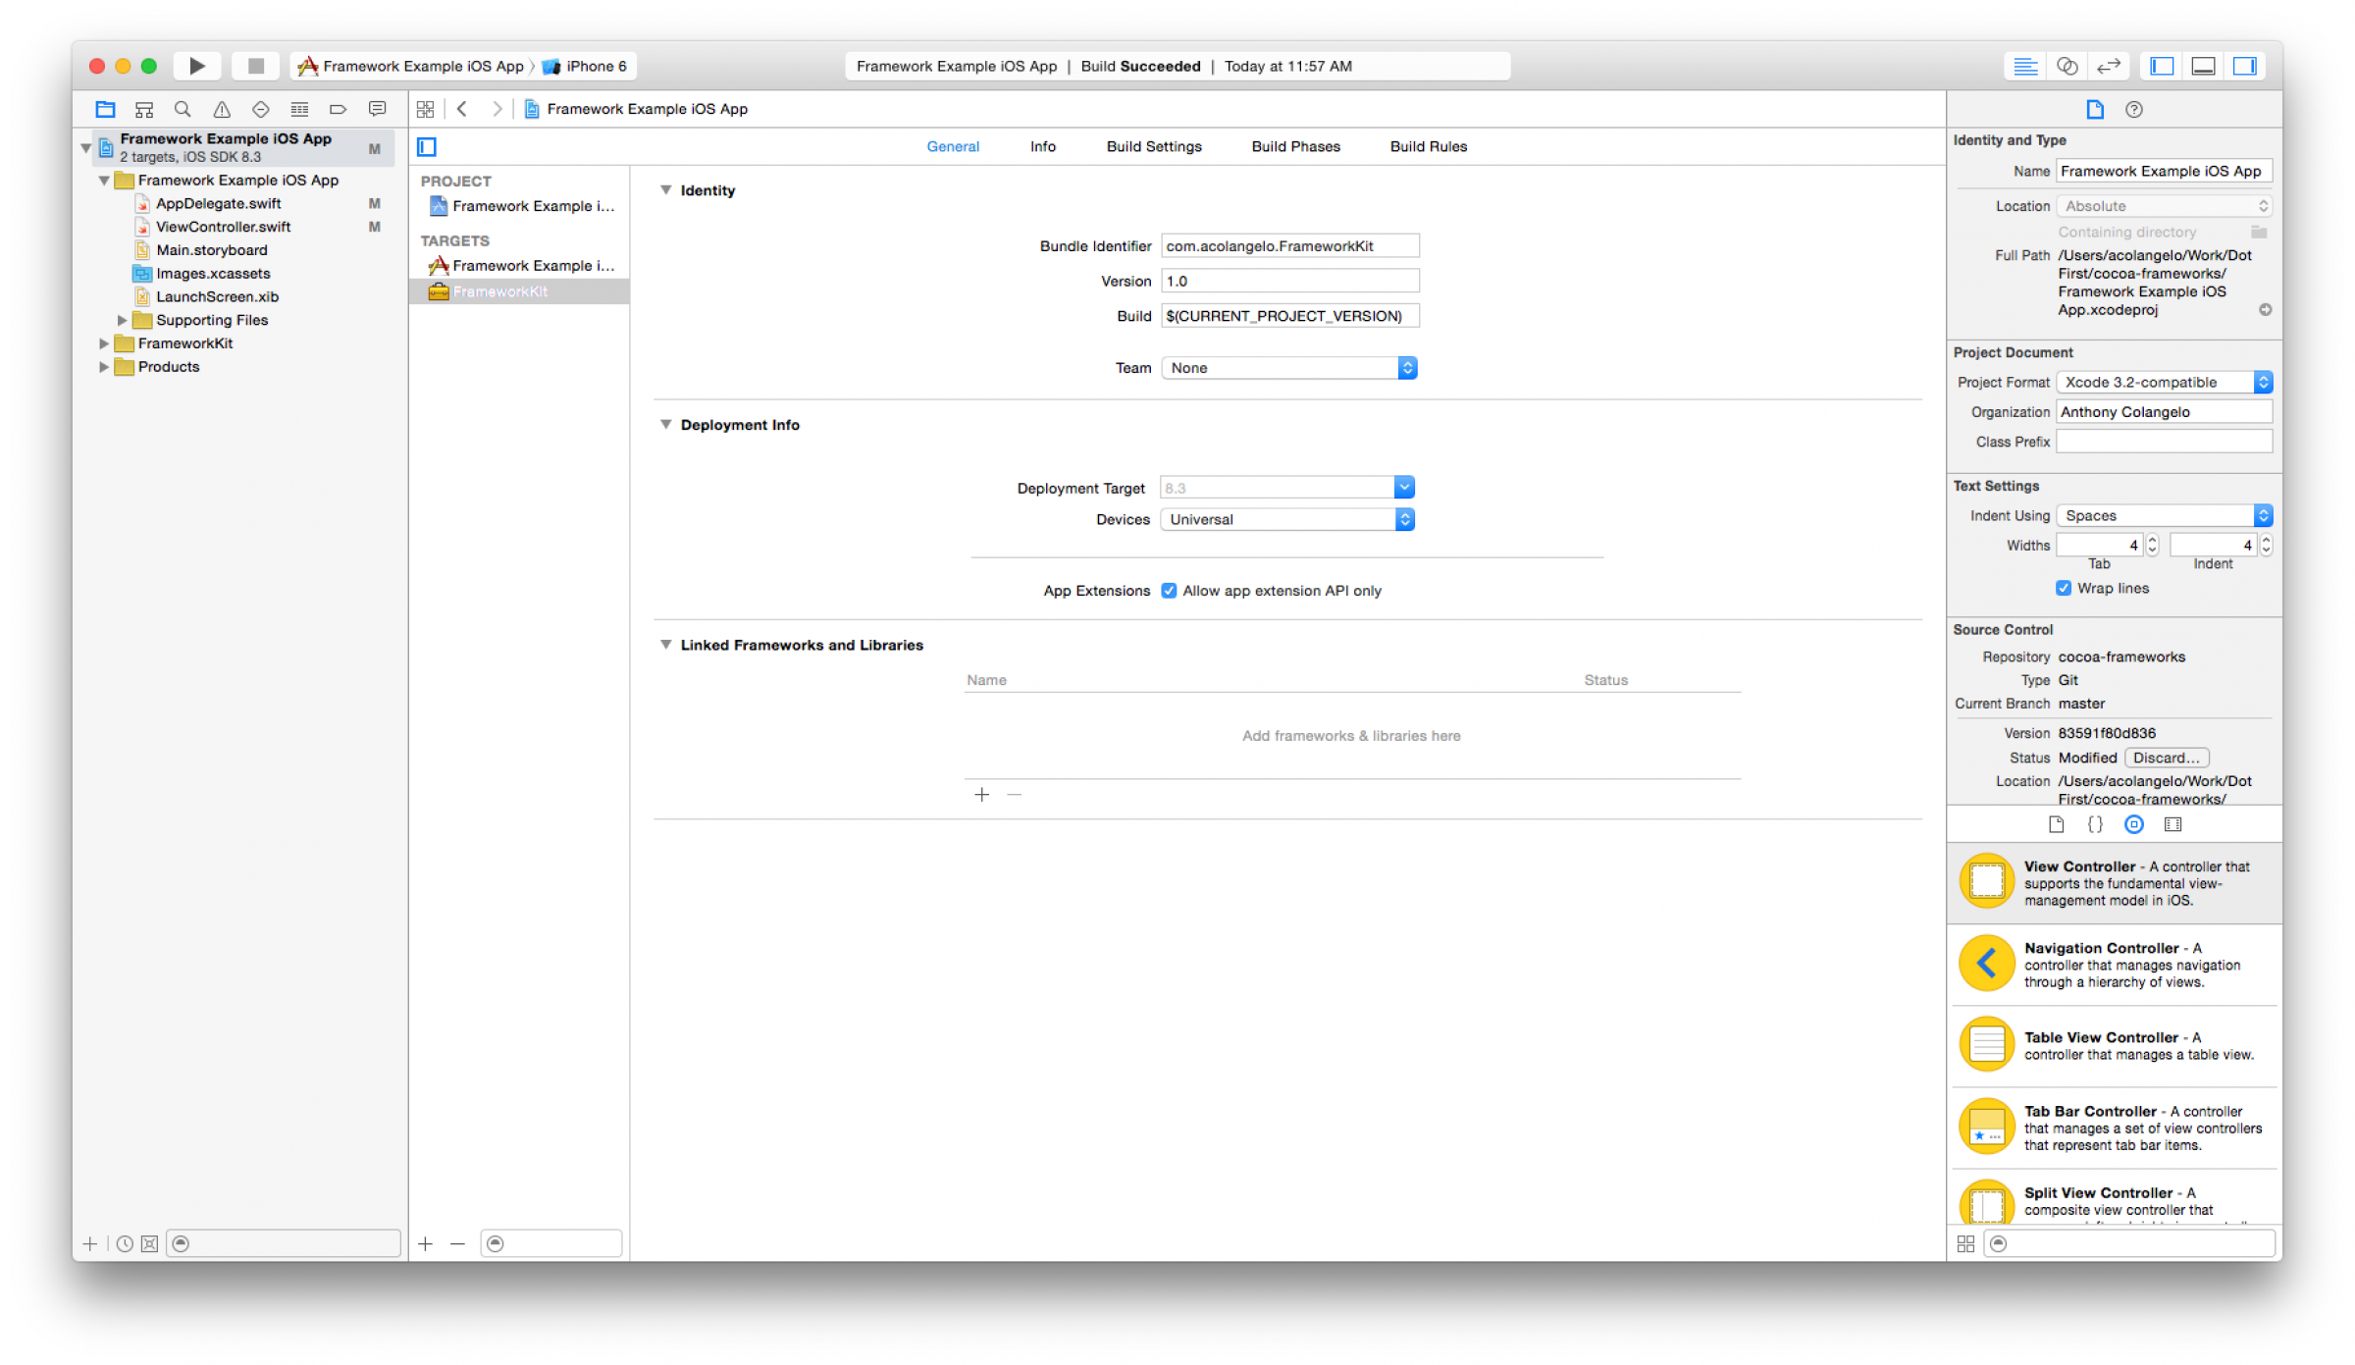
Task: Open the Devices dropdown
Action: pos(1287,519)
